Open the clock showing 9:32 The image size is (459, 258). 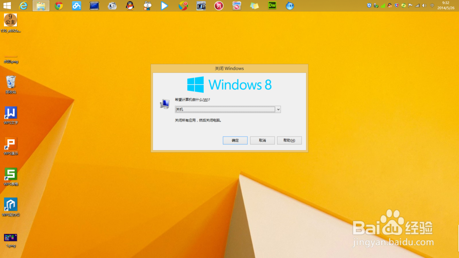pos(446,5)
